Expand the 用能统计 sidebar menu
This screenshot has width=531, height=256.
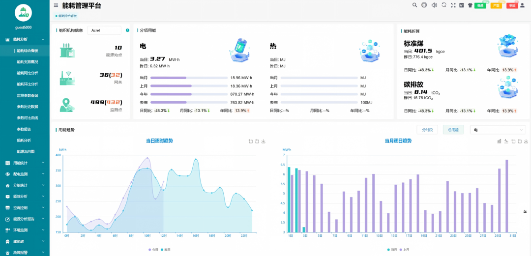[25, 163]
